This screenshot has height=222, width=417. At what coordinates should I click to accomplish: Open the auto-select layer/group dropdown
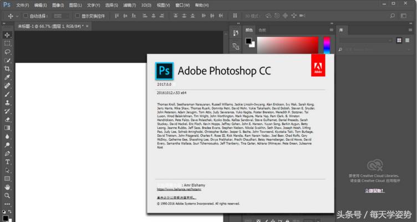61,16
